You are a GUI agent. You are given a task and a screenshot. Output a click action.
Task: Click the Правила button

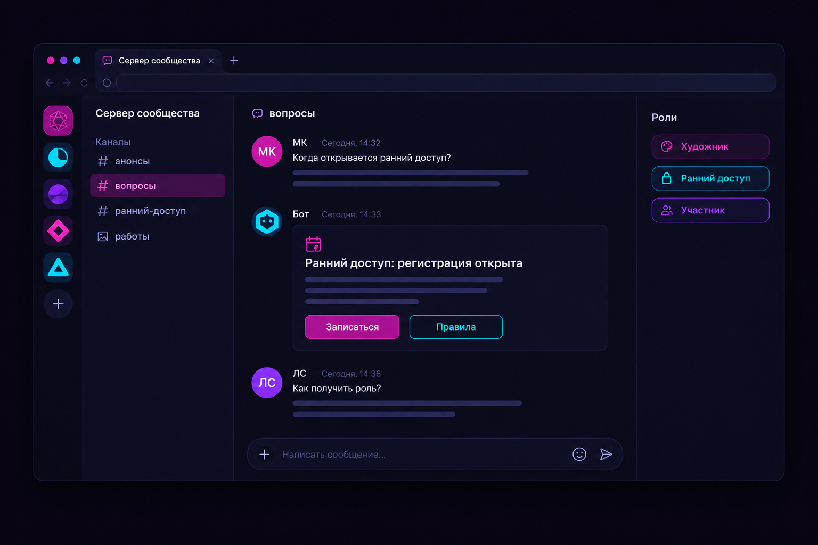pyautogui.click(x=456, y=327)
